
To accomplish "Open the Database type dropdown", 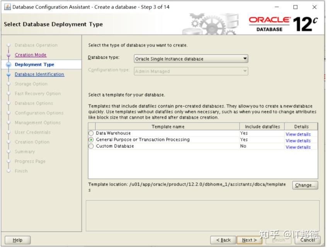I will (x=245, y=59).
